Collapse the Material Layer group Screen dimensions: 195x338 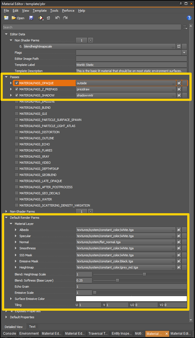click(x=11, y=224)
